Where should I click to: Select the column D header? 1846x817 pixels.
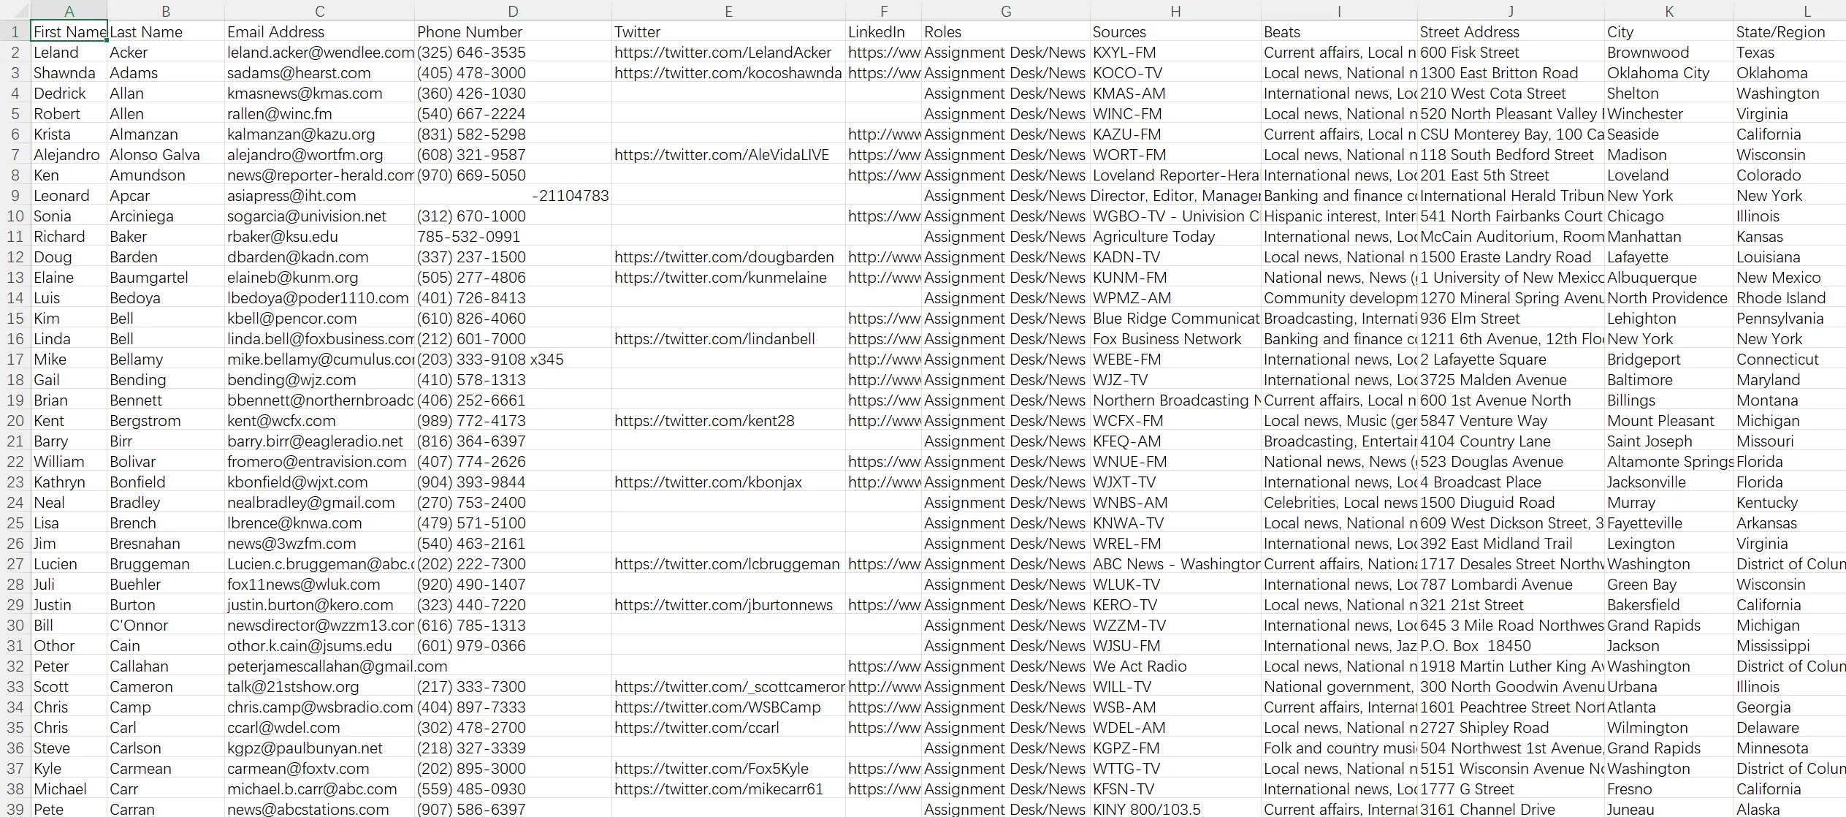point(513,10)
